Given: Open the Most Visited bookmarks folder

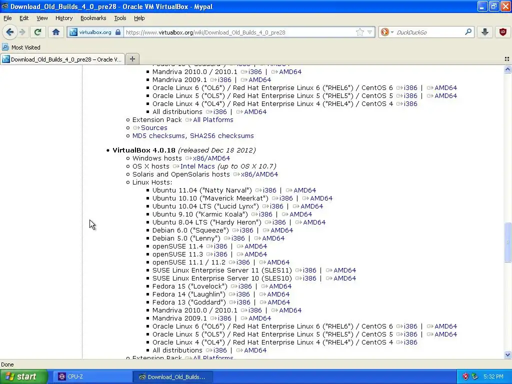Looking at the screenshot, I should coord(21,47).
